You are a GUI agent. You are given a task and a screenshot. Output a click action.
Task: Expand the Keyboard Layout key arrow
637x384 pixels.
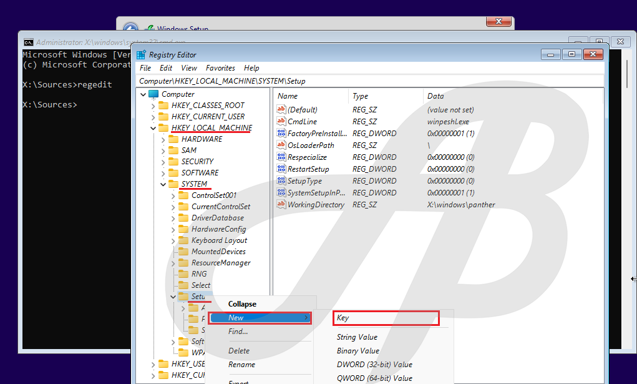pos(173,241)
